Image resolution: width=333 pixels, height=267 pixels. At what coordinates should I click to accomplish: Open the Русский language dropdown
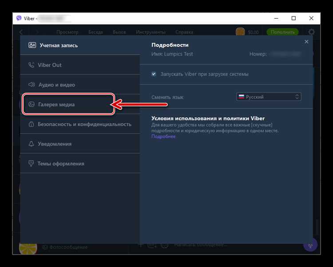(269, 97)
